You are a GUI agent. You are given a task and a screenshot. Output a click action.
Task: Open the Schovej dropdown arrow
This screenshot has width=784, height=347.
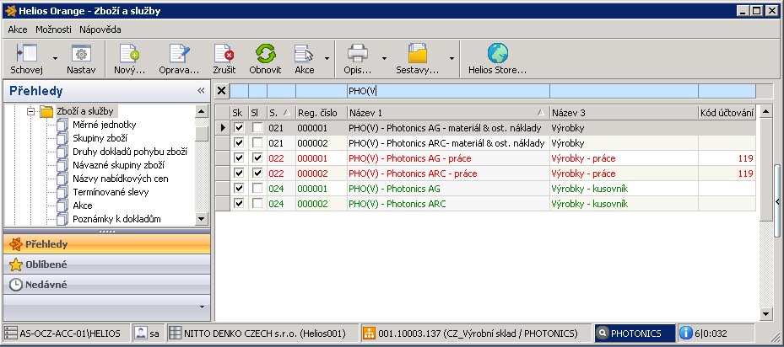(x=55, y=58)
